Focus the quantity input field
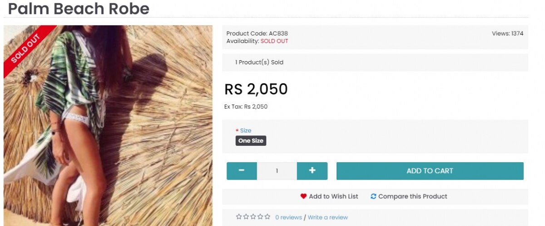 (x=277, y=171)
